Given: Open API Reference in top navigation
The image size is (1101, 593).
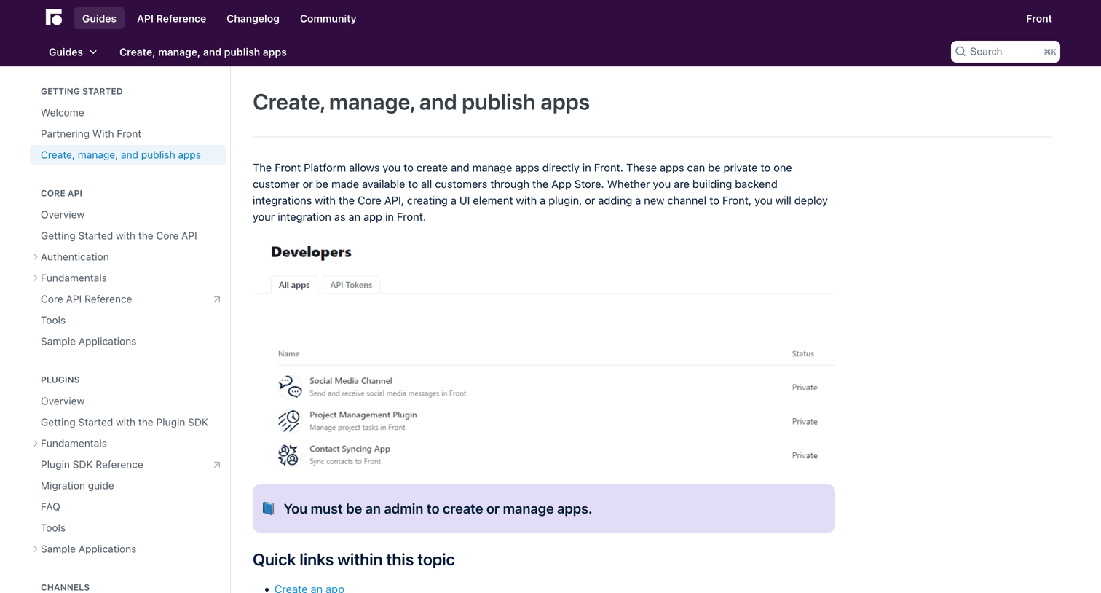Looking at the screenshot, I should click(171, 18).
